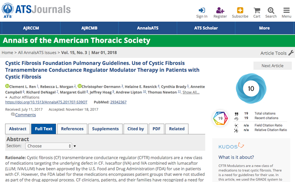Switch to the References tab

coord(72,129)
